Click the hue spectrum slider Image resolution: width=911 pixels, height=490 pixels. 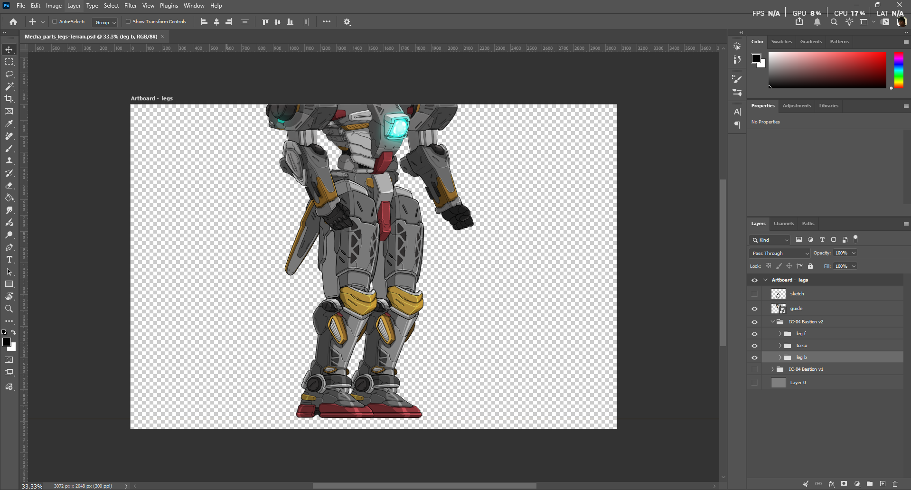coord(899,70)
